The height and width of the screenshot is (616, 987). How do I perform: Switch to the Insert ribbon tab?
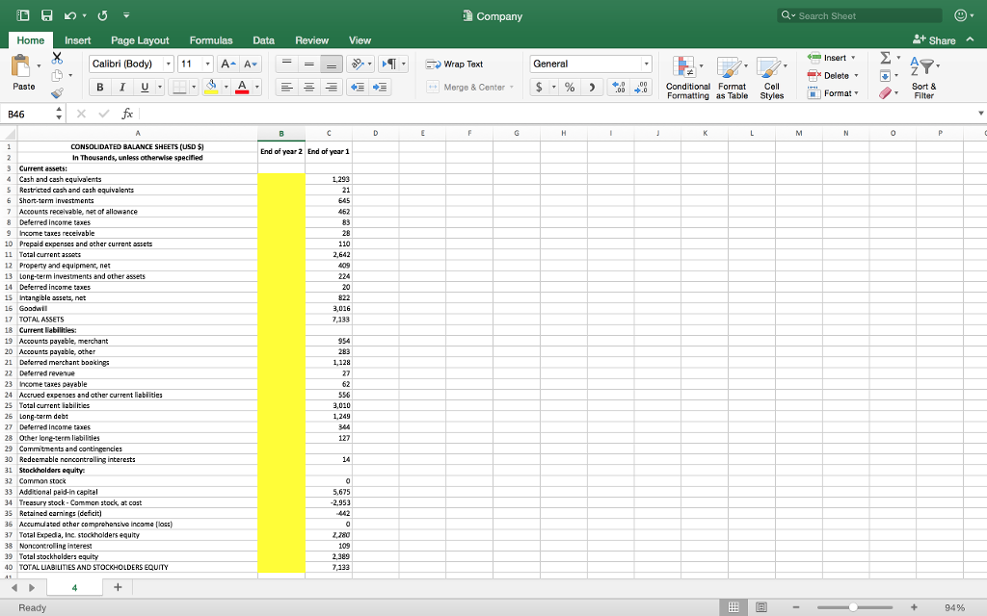tap(77, 40)
